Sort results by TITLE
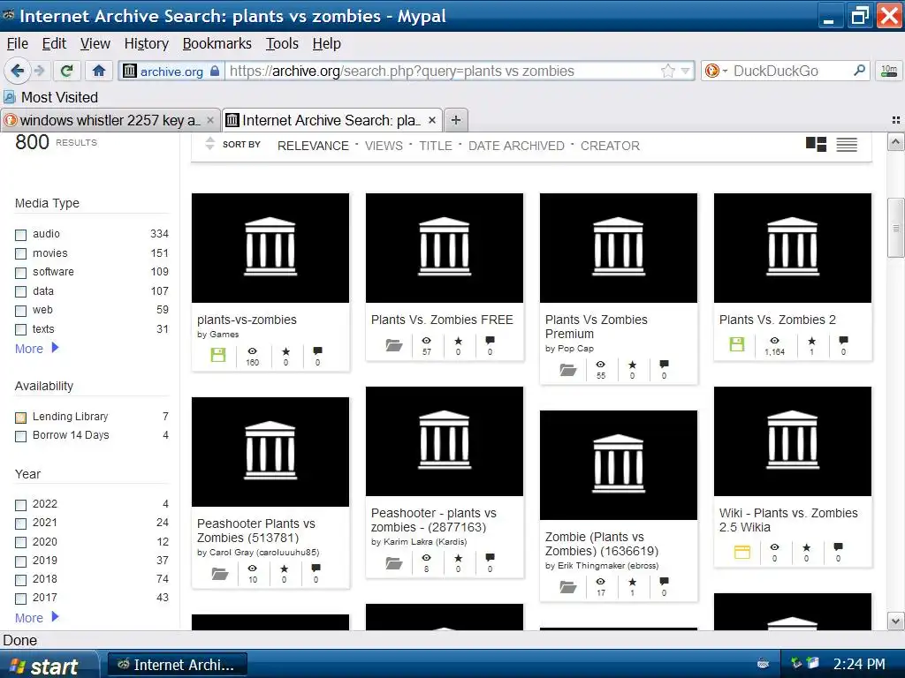This screenshot has height=678, width=905. click(x=436, y=146)
